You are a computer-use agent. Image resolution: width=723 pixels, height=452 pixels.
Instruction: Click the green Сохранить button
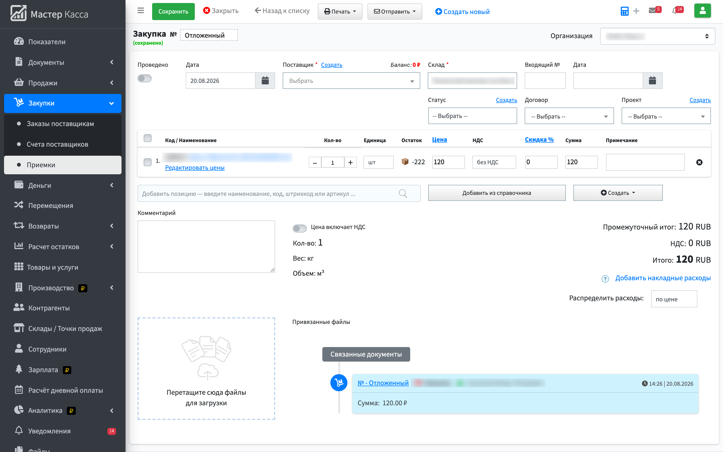tap(173, 11)
